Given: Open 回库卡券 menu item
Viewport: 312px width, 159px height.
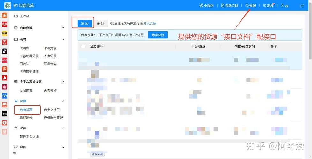Looking at the screenshot, I should (x=50, y=64).
